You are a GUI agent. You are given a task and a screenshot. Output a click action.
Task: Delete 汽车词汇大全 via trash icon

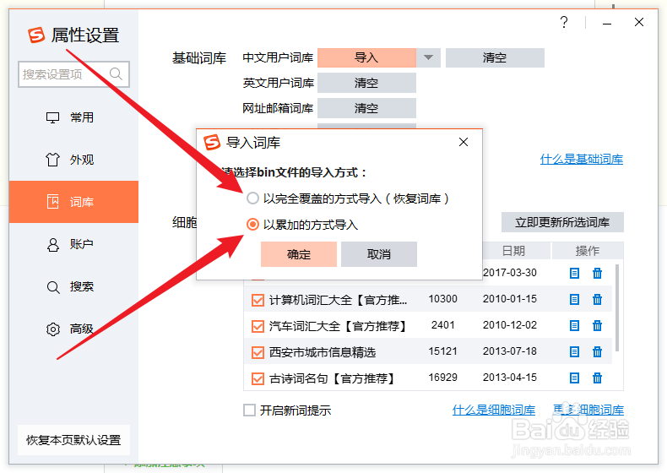(x=597, y=326)
